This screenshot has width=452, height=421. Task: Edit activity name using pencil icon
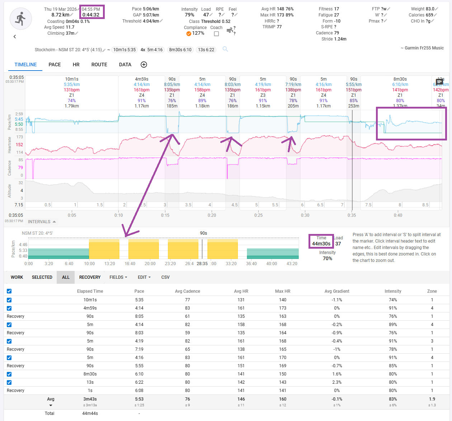(104, 50)
